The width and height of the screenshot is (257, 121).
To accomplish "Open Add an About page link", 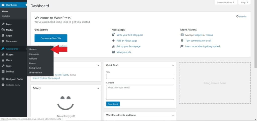I will point(127,41).
